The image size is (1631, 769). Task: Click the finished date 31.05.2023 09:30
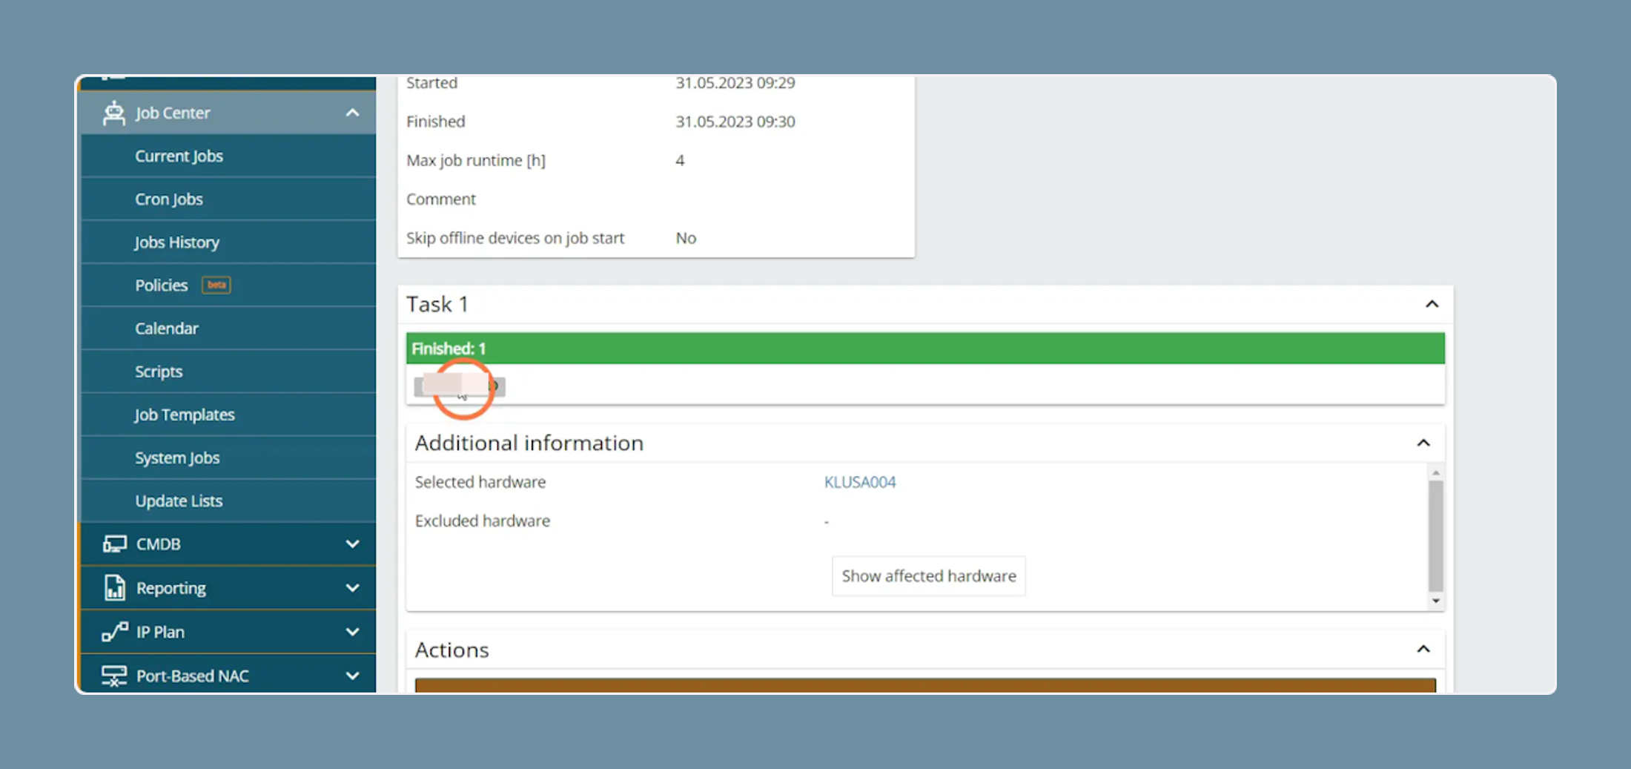click(x=735, y=122)
